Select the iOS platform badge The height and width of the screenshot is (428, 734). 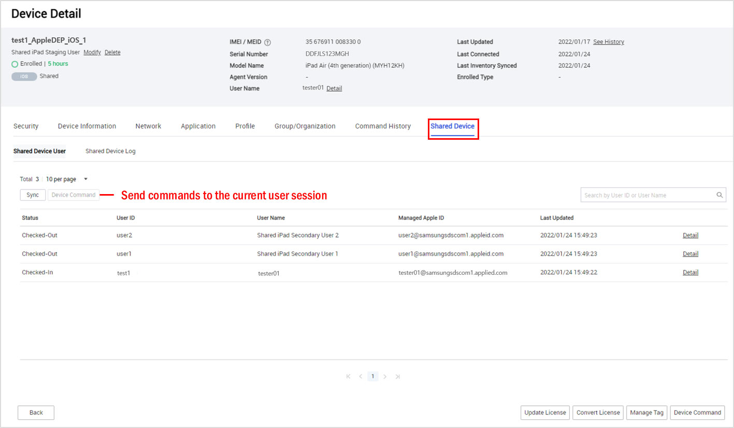[x=24, y=76]
